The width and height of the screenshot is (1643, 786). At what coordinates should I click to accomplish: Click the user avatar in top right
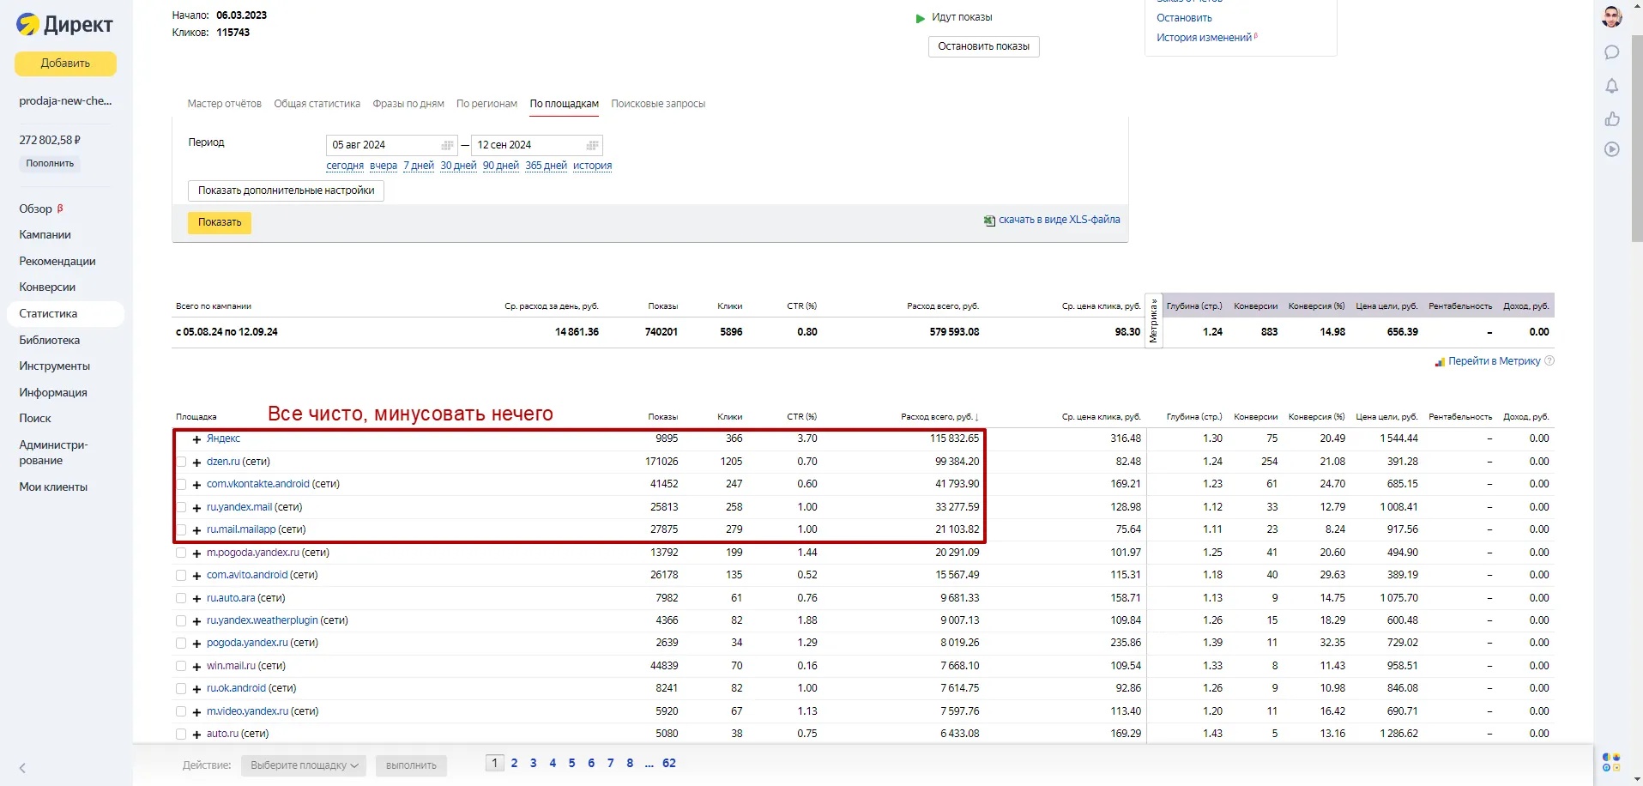[x=1612, y=17]
